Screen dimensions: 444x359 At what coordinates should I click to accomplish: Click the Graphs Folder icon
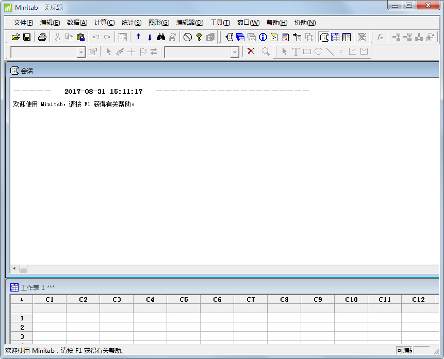click(x=252, y=37)
